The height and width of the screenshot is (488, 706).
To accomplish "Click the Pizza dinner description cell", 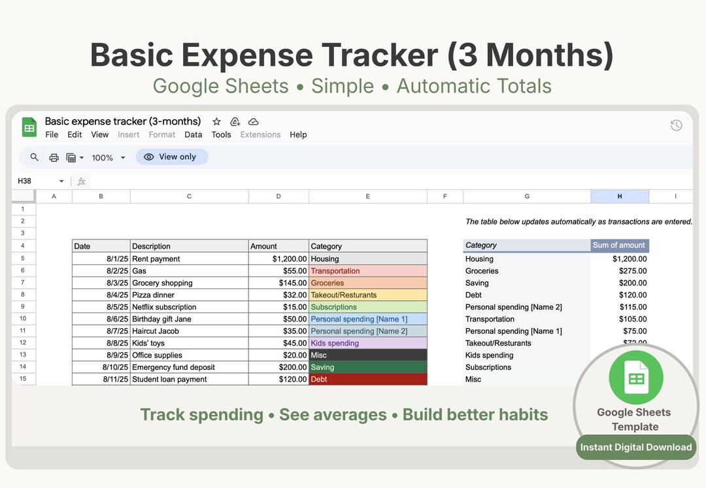I will (x=189, y=296).
